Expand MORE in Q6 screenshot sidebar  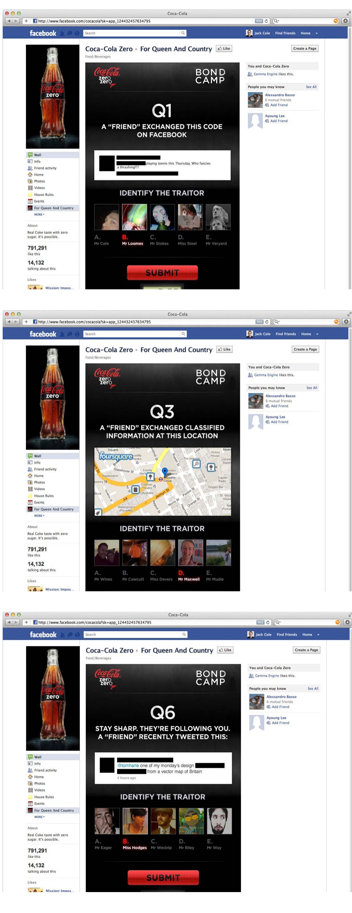(39, 817)
